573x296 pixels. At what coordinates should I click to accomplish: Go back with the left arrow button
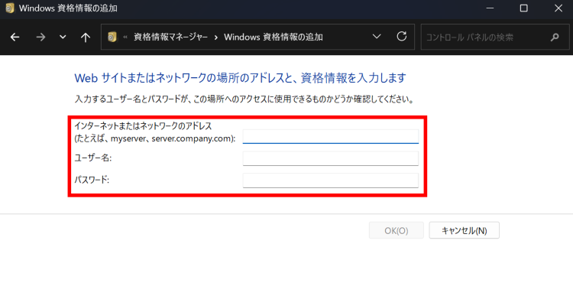[15, 37]
